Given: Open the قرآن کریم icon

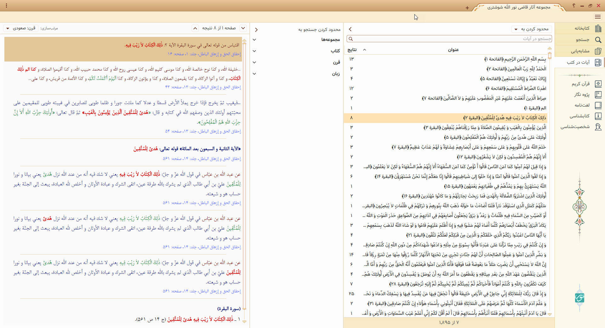Looking at the screenshot, I should click(x=598, y=84).
